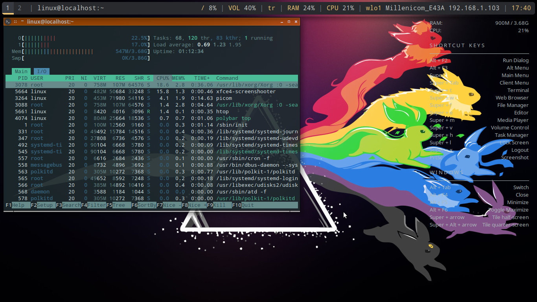
Task: Sort by the VIRT column header
Action: (x=100, y=78)
